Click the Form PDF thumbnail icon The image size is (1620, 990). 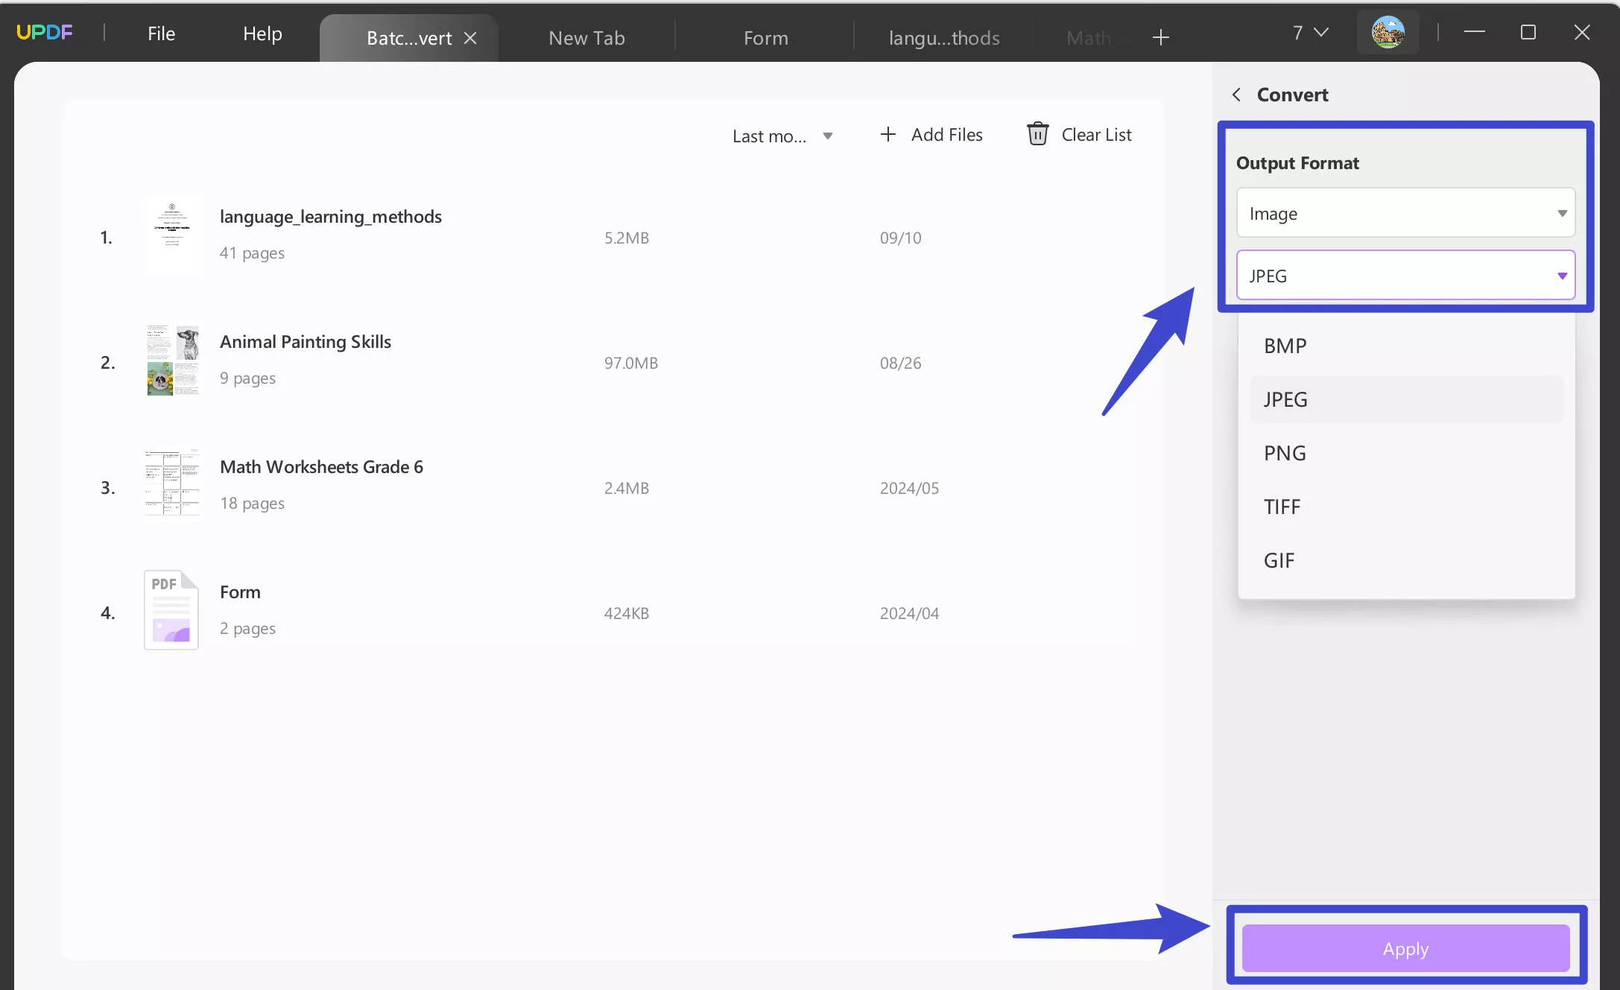[x=170, y=609]
